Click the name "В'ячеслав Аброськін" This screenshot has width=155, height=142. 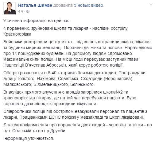click(x=45, y=65)
